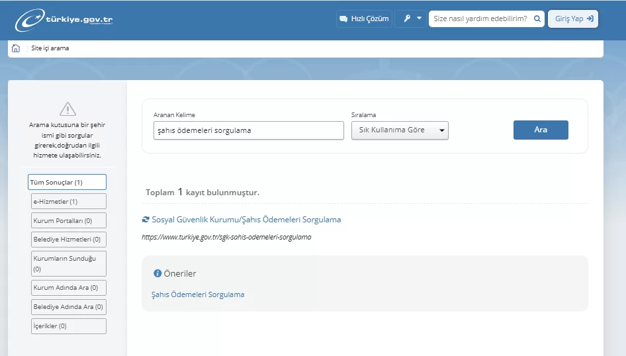Click the suggested Şahıs Ödemeleri Sorgulama link
Image resolution: width=626 pixels, height=356 pixels.
(198, 294)
